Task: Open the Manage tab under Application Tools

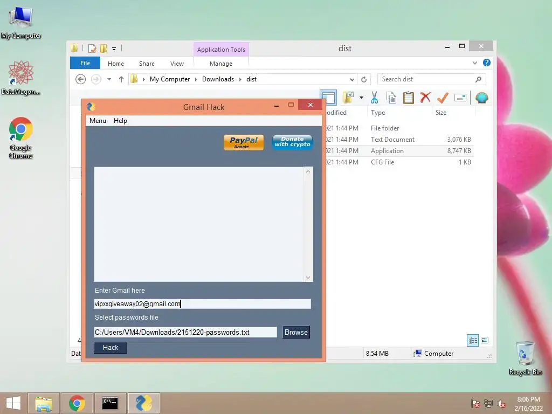Action: [221, 64]
